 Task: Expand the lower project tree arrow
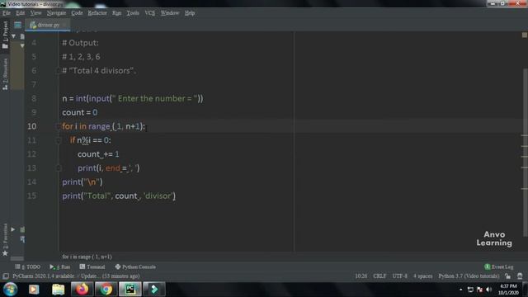13,229
